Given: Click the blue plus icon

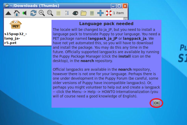Looking at the screenshot, I should 100,13.
